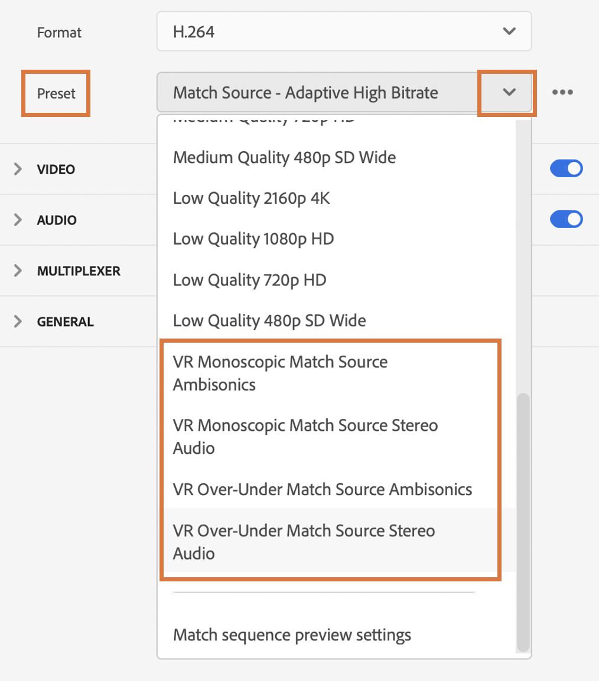
Task: Expand the AUDIO section chevron
Action: pyautogui.click(x=18, y=220)
